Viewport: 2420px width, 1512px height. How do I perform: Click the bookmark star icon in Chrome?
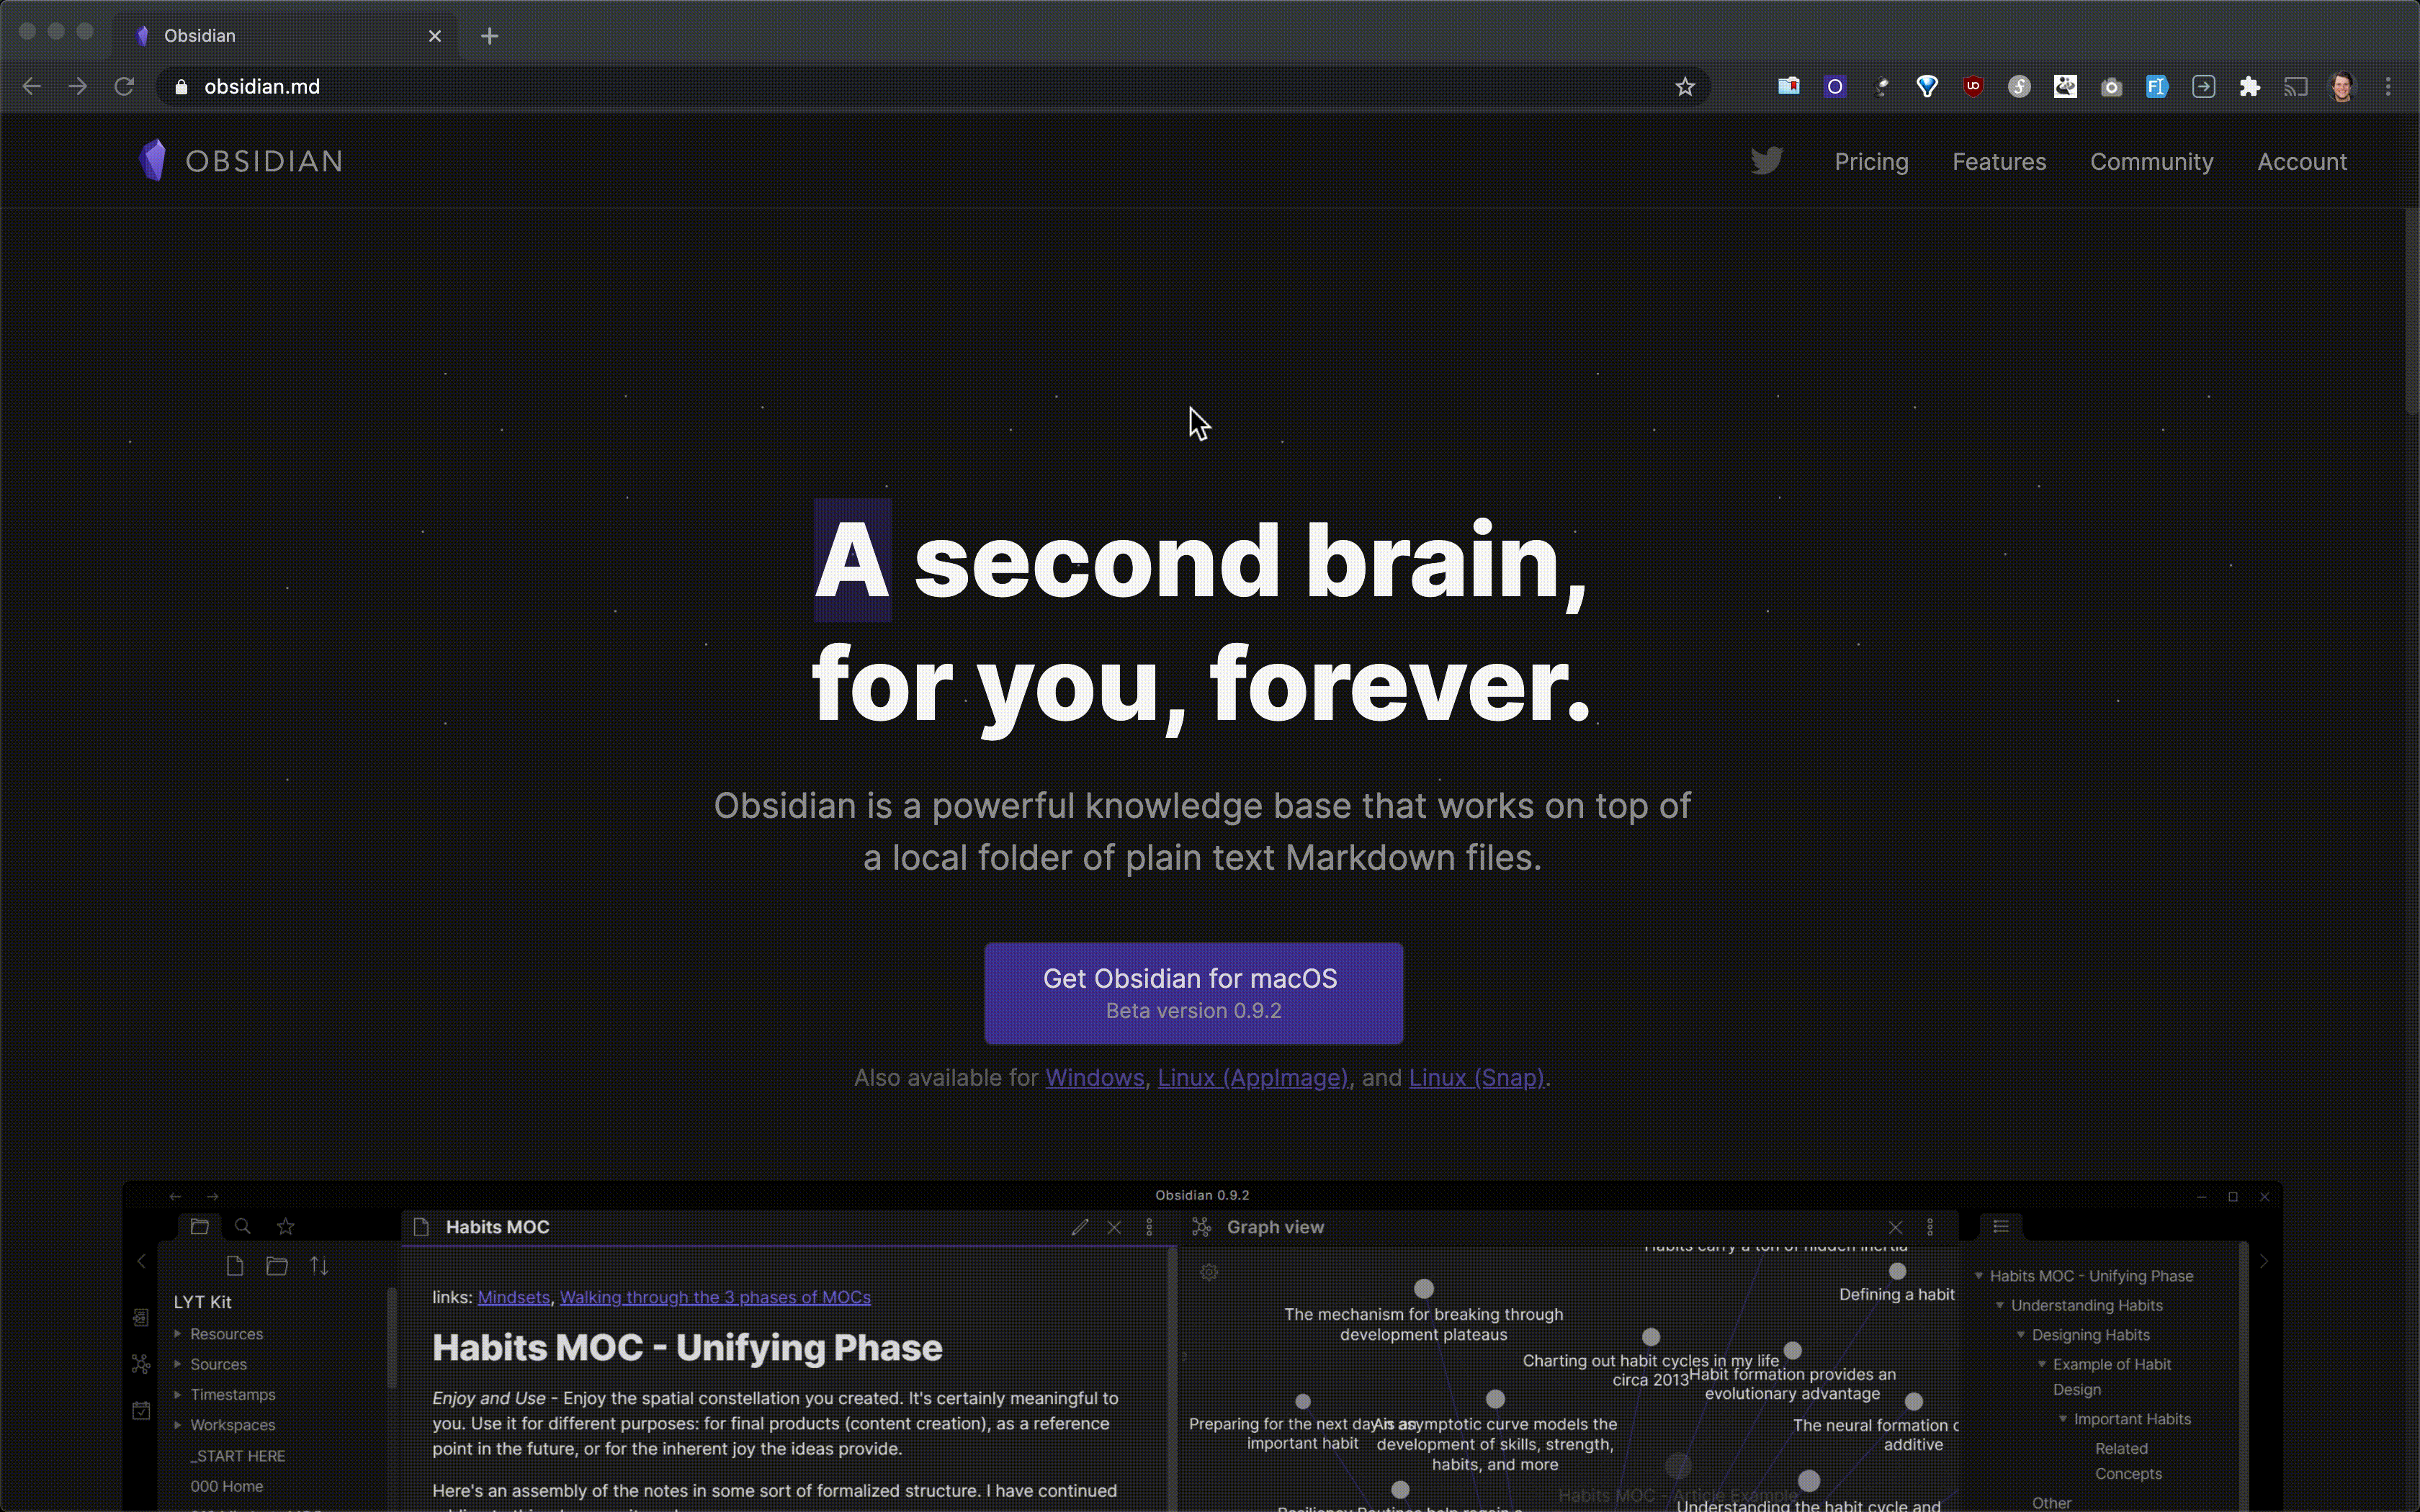click(x=1685, y=86)
